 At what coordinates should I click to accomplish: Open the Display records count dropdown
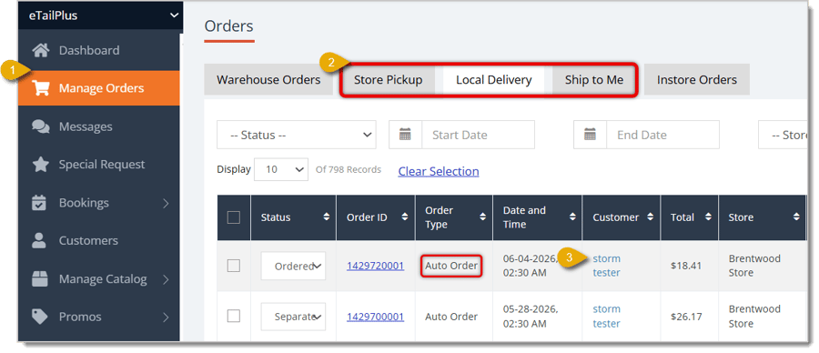coord(281,170)
